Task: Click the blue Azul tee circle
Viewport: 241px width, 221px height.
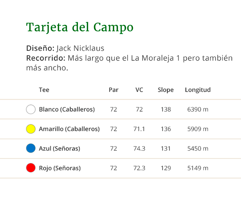Action: tap(31, 148)
